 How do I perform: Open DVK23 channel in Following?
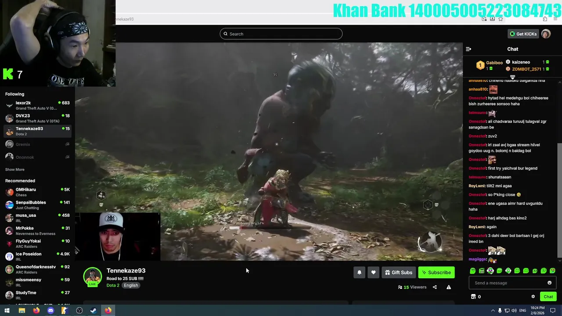tap(37, 118)
